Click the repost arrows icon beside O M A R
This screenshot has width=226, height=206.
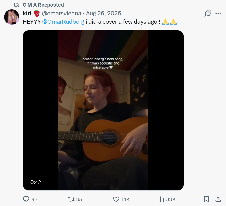pyautogui.click(x=16, y=5)
